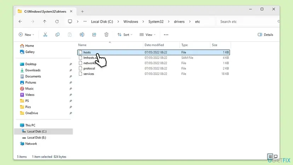Switch to large thumbnails view icon
Viewport: 293px width, 165px height.
click(x=276, y=157)
